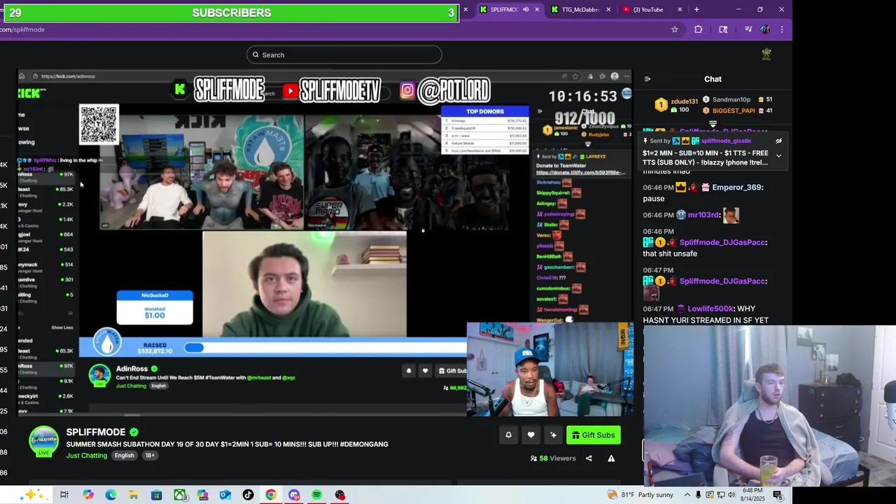The width and height of the screenshot is (896, 504).
Task: Open the browser extensions puzzle icon
Action: pyautogui.click(x=698, y=29)
